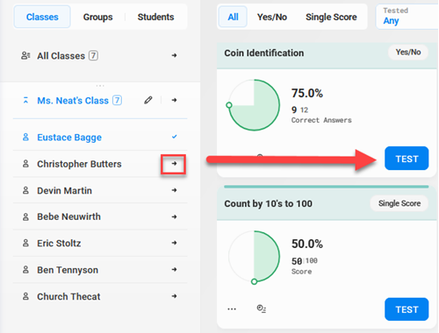Select the All filter tab
This screenshot has width=439, height=333.
click(233, 17)
